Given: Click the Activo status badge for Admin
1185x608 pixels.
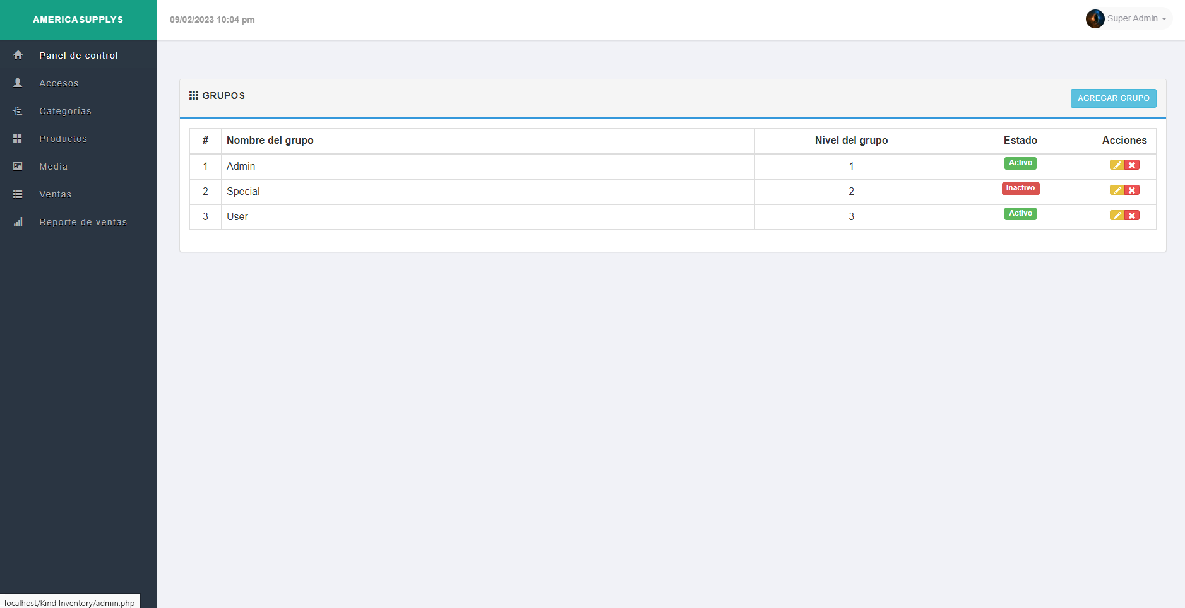Looking at the screenshot, I should tap(1020, 163).
